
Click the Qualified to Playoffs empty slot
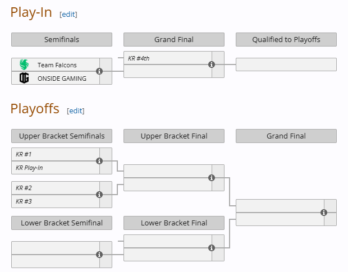286,64
